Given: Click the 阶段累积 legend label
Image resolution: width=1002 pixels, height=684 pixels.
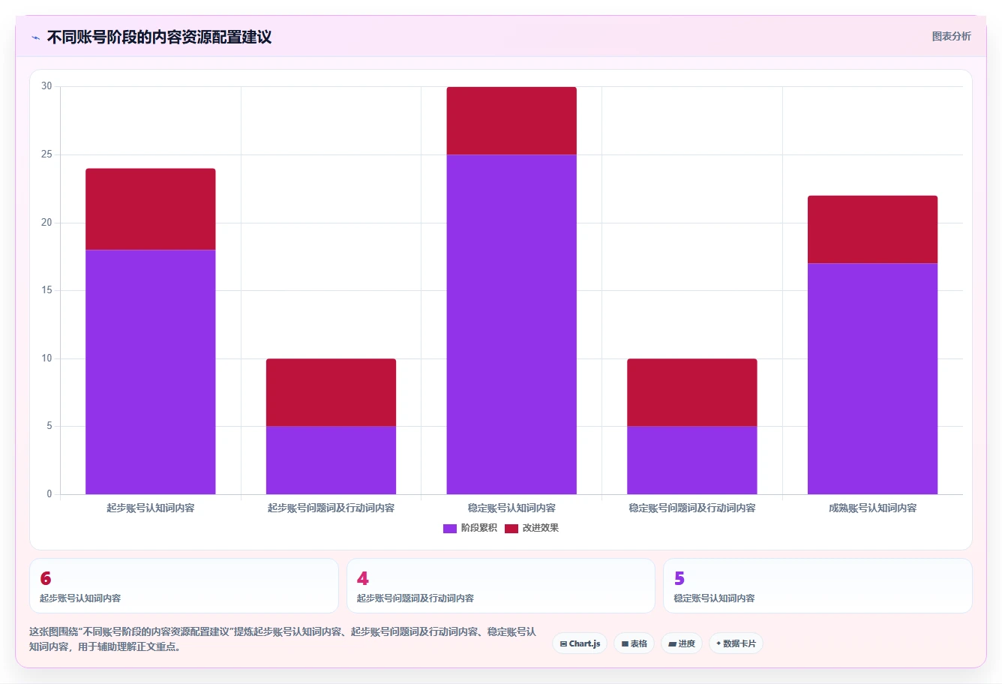Looking at the screenshot, I should (x=478, y=528).
